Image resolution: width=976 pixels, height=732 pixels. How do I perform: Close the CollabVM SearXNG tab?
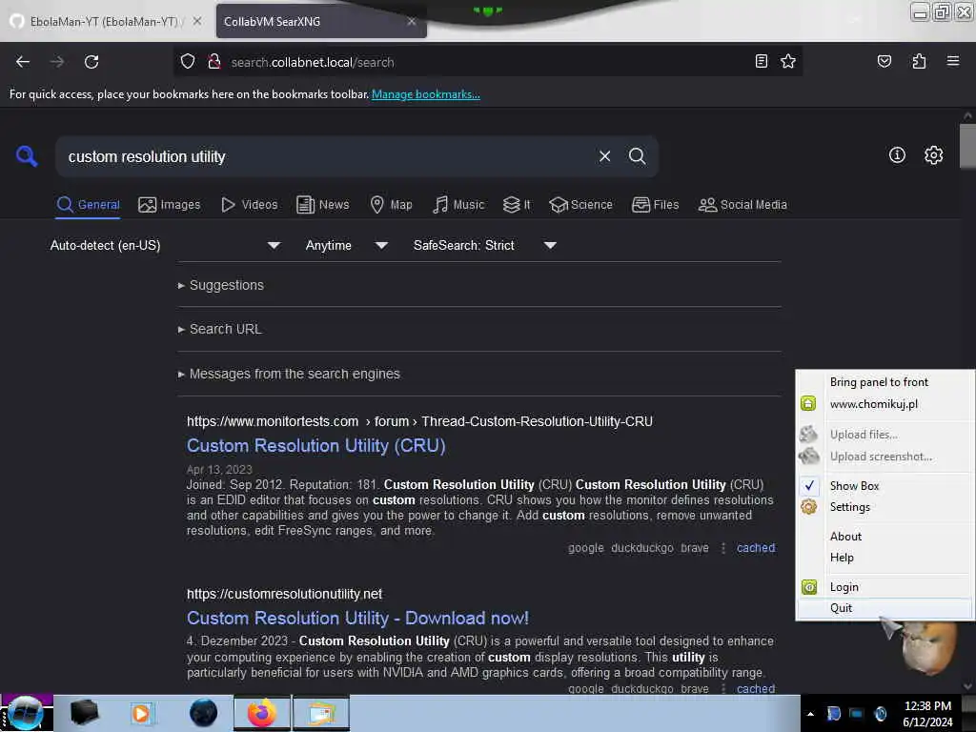(x=412, y=21)
